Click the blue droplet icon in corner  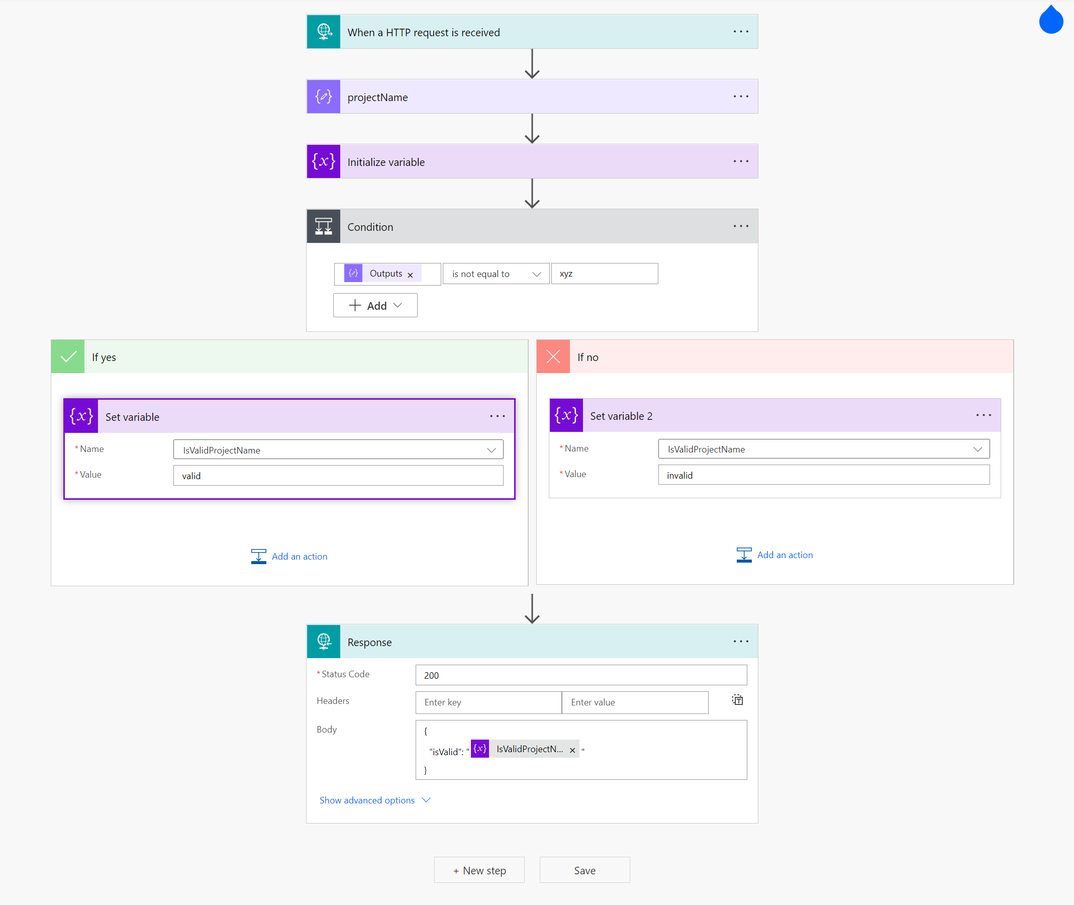[1050, 21]
